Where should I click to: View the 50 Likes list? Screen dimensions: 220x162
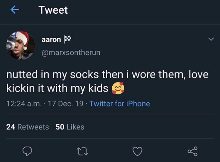pyautogui.click(x=70, y=127)
